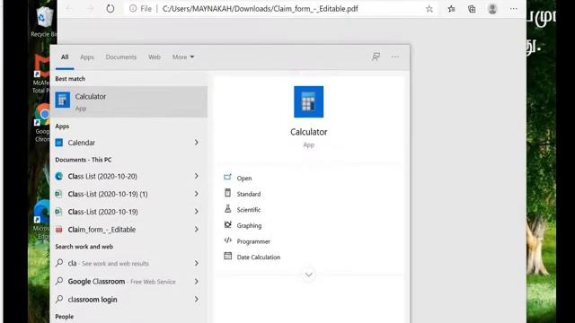Click the Scientific flask icon
Viewport: 575px width, 323px height.
click(x=227, y=209)
